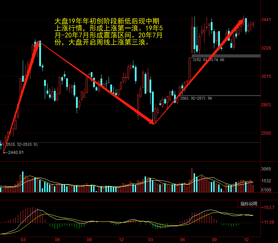
Task: Click the 3065 volume axis label
Action: coord(267,169)
